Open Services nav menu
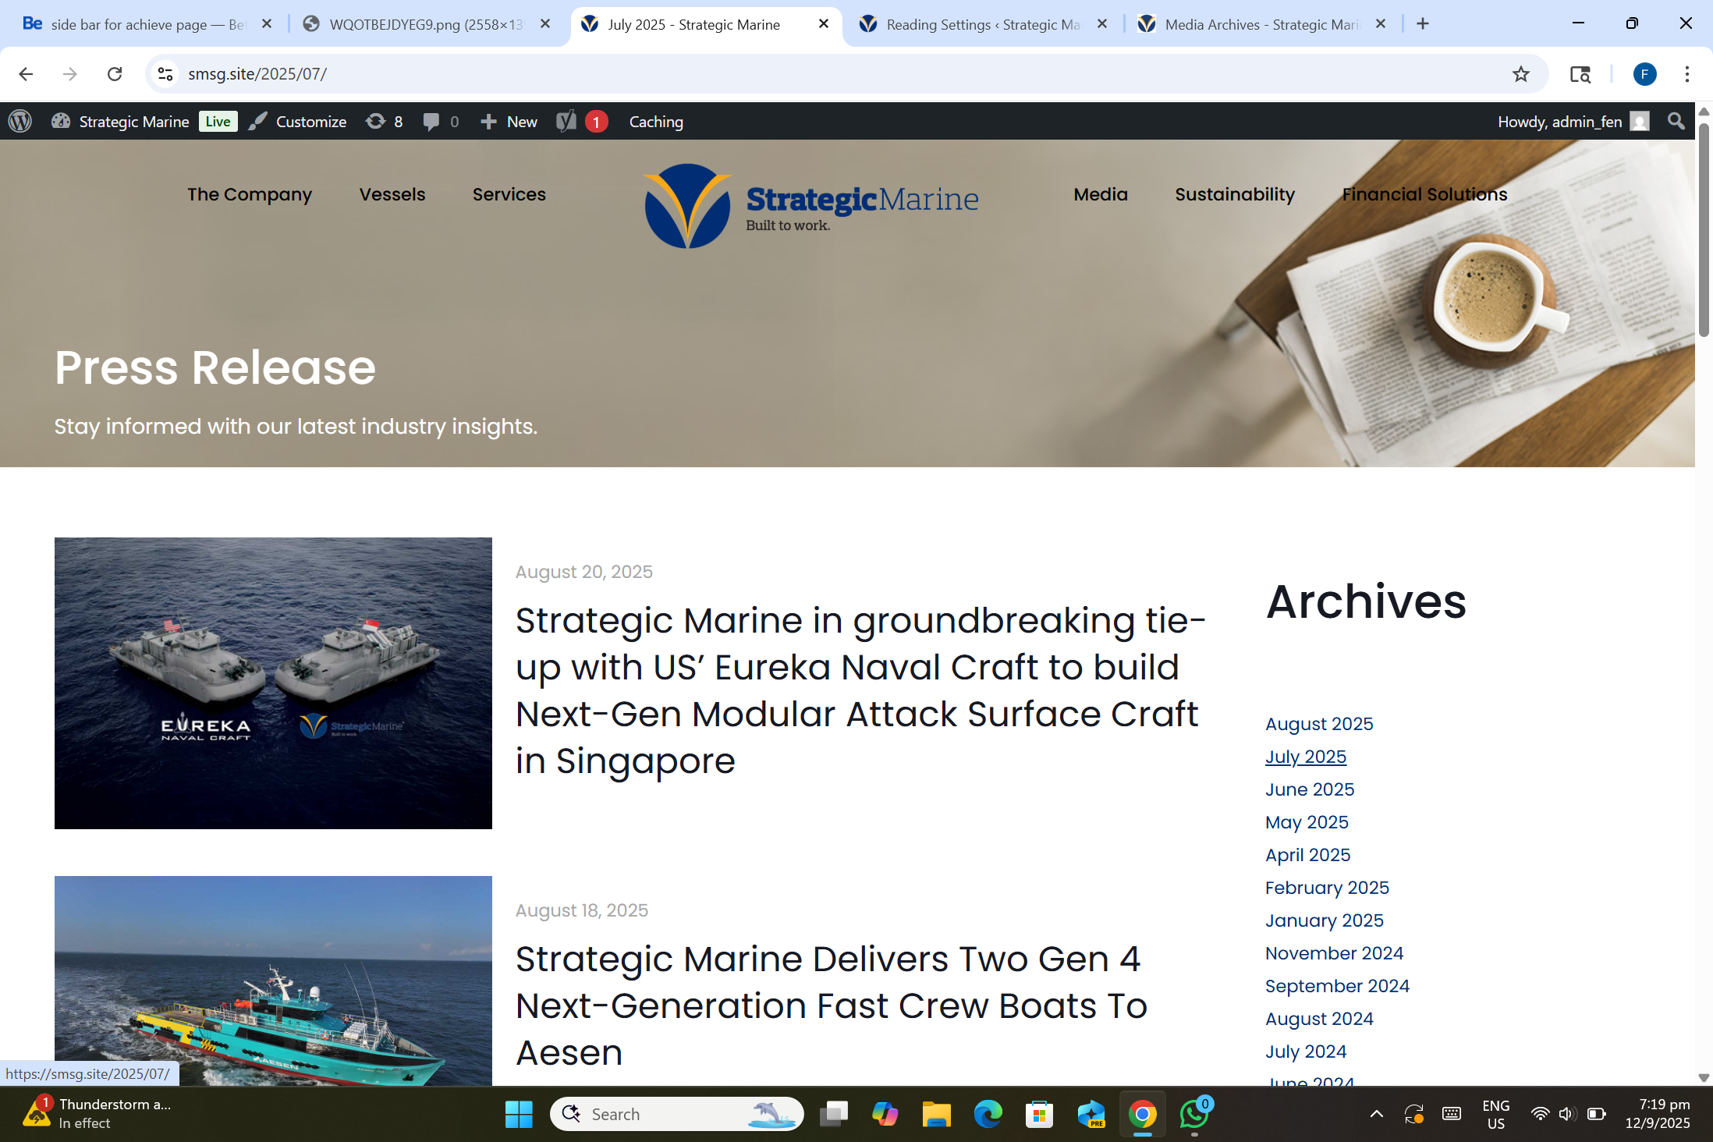The image size is (1713, 1142). [509, 194]
